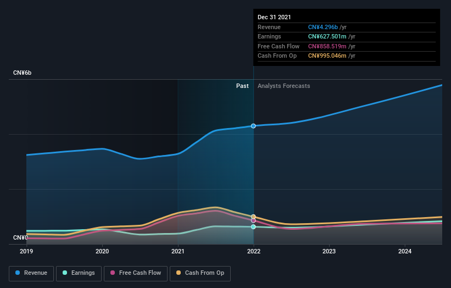Click the Cash From Op label in tooltip
Image resolution: width=451 pixels, height=288 pixels.
point(277,56)
